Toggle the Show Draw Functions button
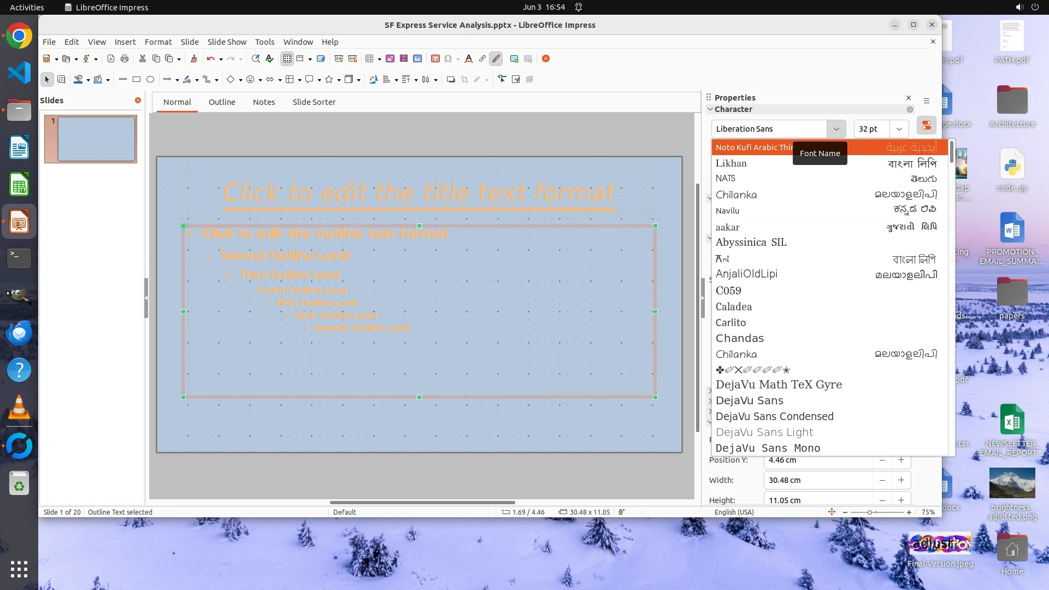Viewport: 1049px width, 590px height. 496,59
